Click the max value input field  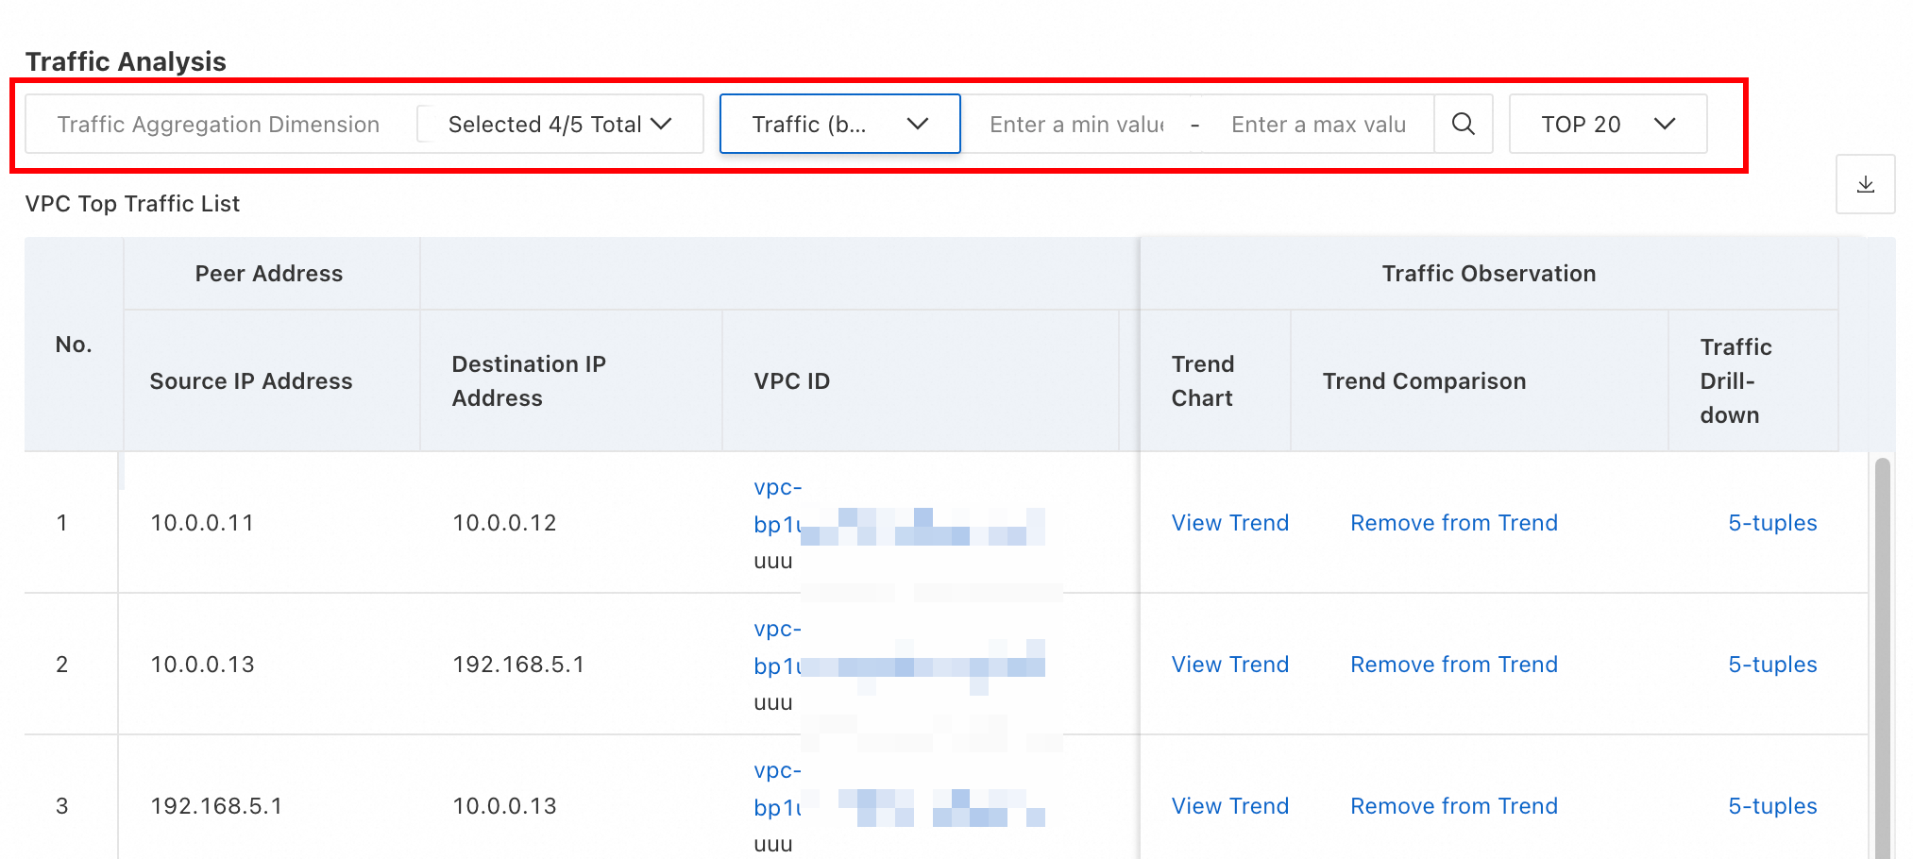pyautogui.click(x=1318, y=124)
